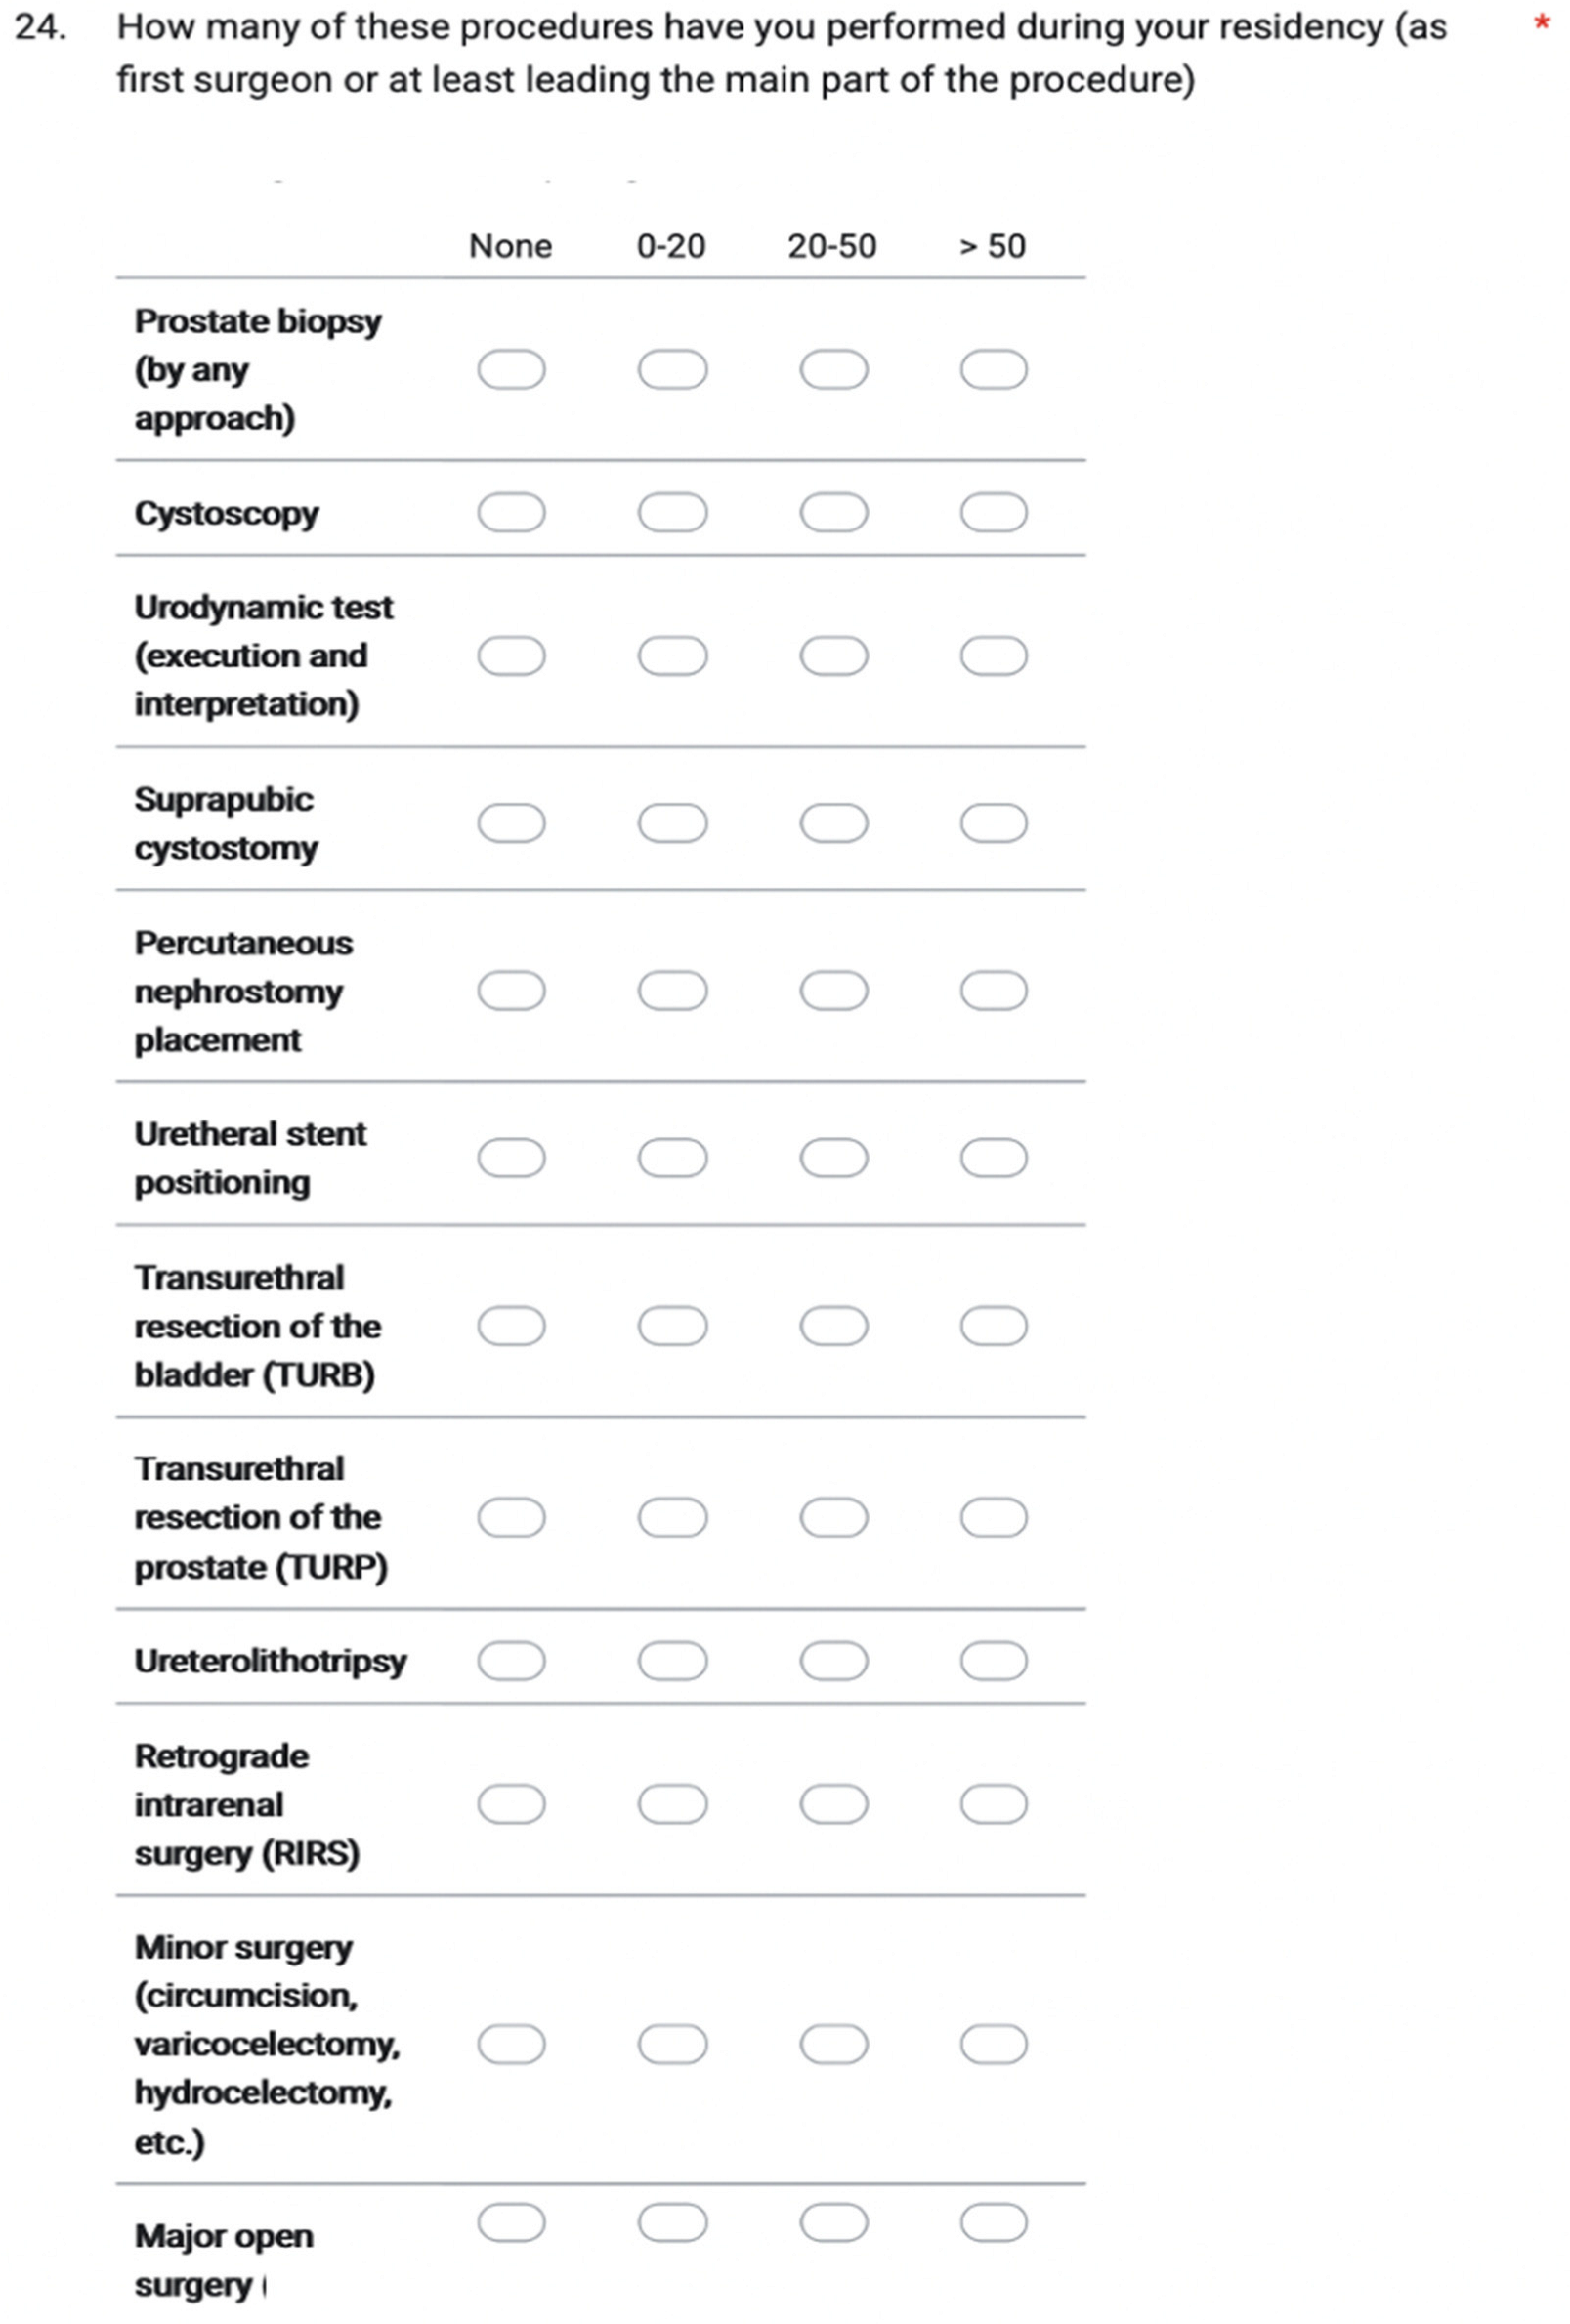Choose None for Suprapubic cystostomy
The height and width of the screenshot is (2324, 1570).
[x=511, y=824]
